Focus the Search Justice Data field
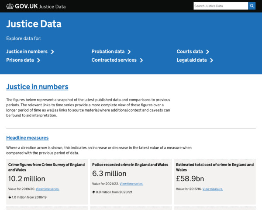 tap(221, 6)
